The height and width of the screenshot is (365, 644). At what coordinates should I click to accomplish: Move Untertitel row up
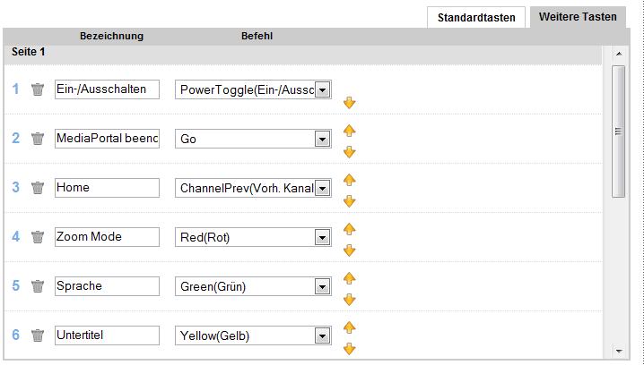pos(350,327)
